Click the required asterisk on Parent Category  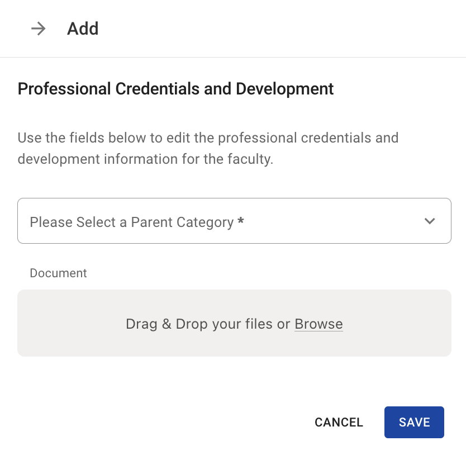click(x=241, y=221)
